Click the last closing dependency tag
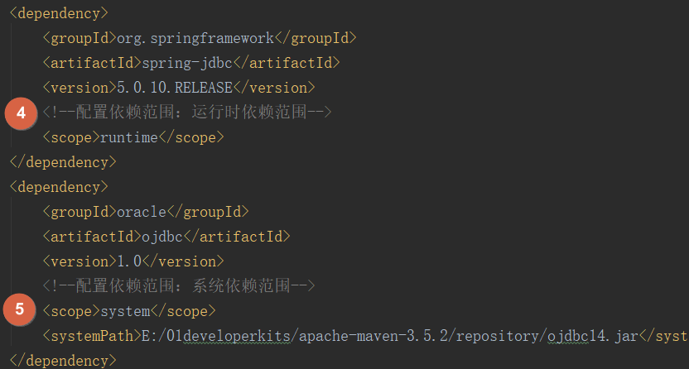Image resolution: width=689 pixels, height=369 pixels. pos(63,361)
